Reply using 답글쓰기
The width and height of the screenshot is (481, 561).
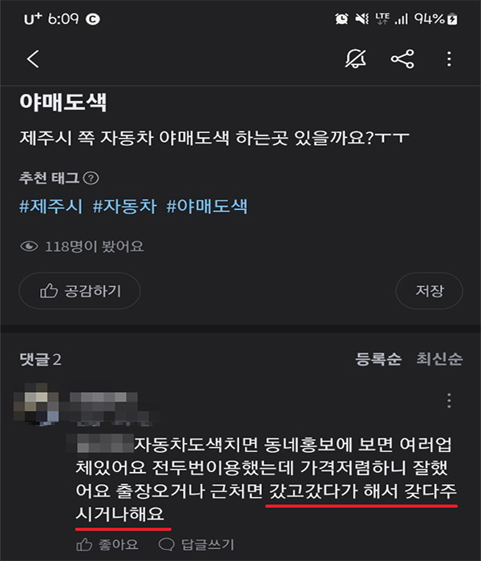[196, 544]
